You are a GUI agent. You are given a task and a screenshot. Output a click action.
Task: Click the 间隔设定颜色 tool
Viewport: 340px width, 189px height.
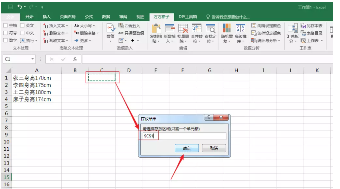(266, 25)
